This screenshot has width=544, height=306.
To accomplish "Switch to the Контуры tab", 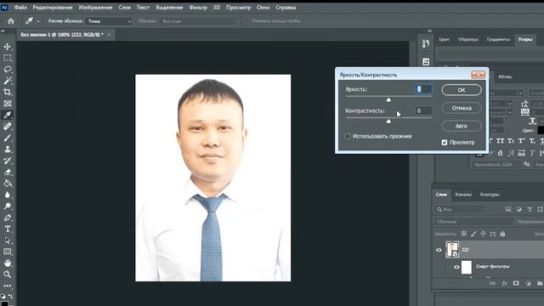I will point(490,195).
